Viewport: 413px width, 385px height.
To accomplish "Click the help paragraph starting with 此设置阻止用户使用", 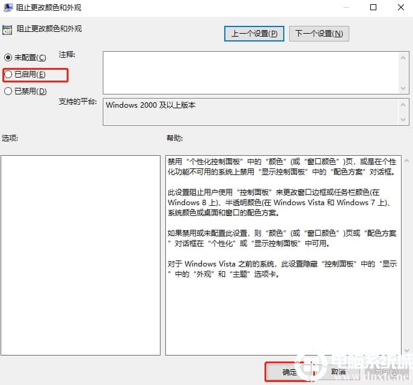I will click(279, 202).
